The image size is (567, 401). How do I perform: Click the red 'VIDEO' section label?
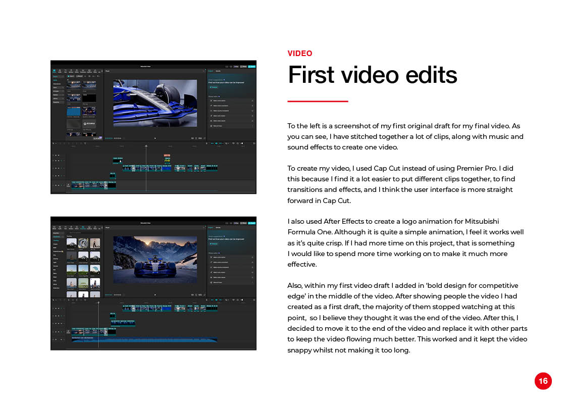click(300, 54)
